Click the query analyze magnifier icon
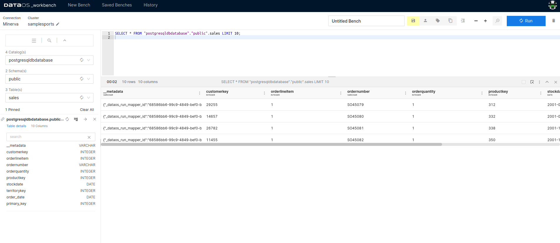560x243 pixels. coord(497,21)
